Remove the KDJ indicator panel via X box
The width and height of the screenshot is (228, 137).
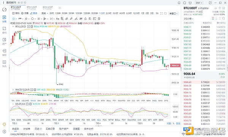(x=30, y=104)
